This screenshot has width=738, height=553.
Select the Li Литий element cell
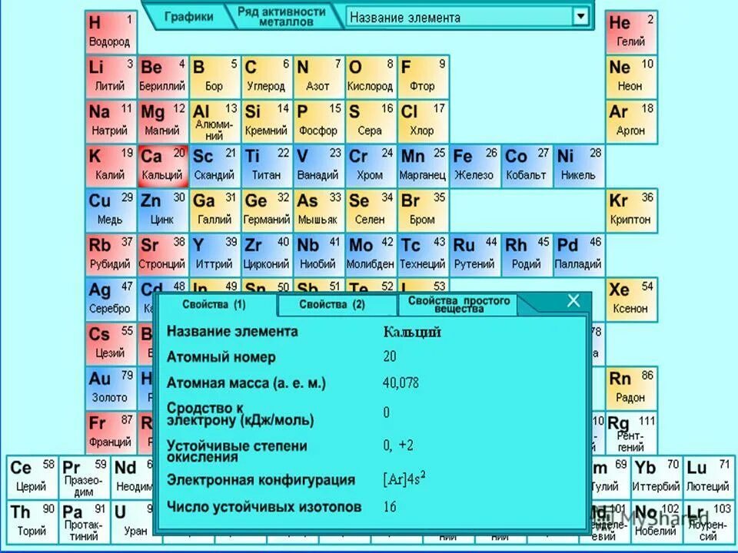(111, 77)
